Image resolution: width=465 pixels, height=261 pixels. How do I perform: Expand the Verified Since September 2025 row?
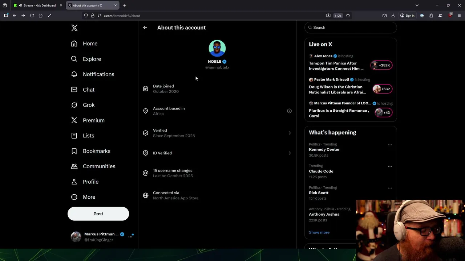[x=217, y=133]
